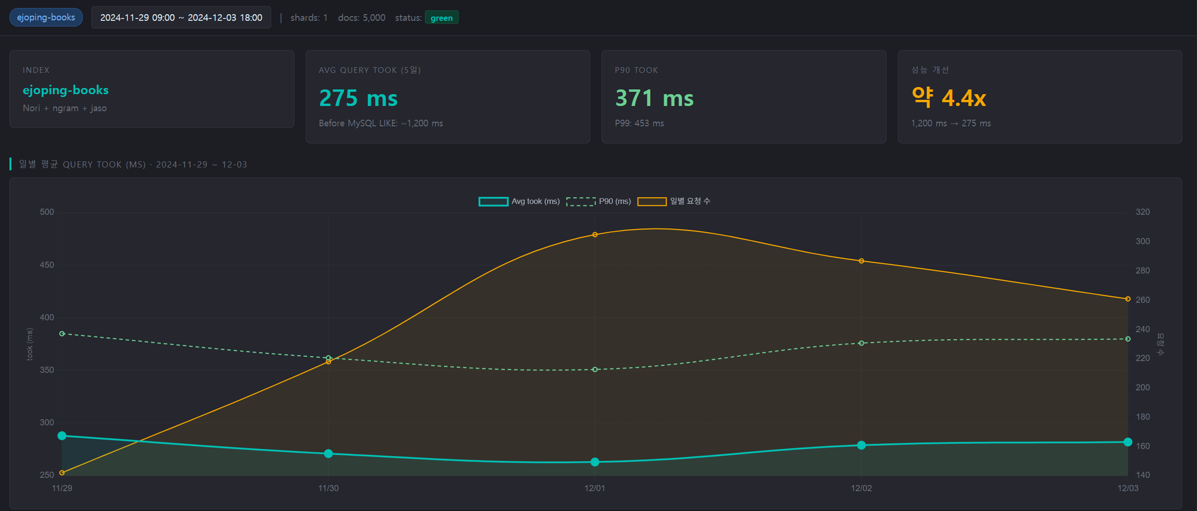Click the 성능 개선 card label
Viewport: 1197px width, 511px height.
930,70
